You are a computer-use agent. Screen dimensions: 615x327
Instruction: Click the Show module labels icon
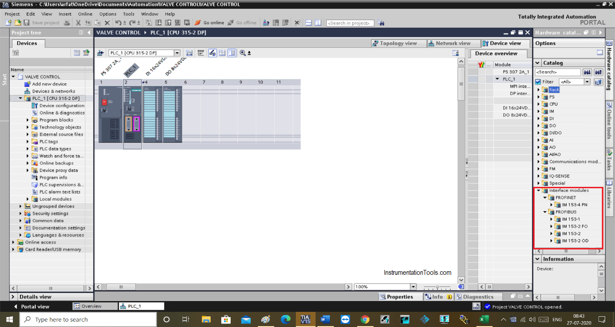[201, 53]
